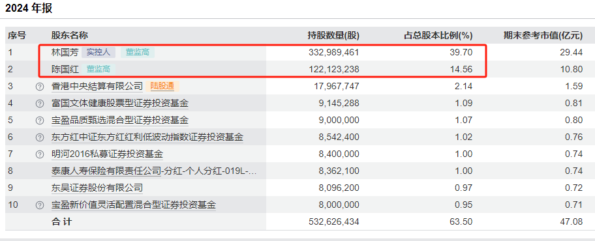Click the question-mark icon beside 香港中央結算有限公司
Viewport: 595px width, 241px height.
coord(39,87)
